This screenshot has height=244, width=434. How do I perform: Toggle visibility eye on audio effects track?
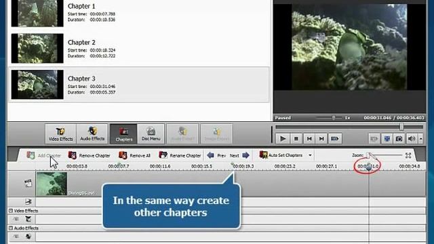(x=16, y=237)
